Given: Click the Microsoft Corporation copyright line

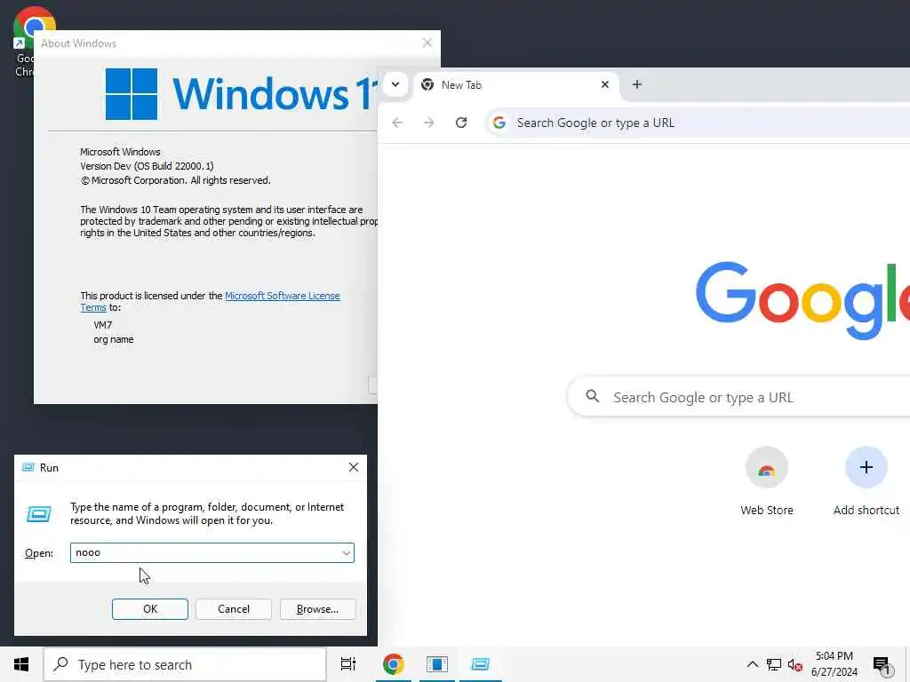Looking at the screenshot, I should pyautogui.click(x=175, y=180).
